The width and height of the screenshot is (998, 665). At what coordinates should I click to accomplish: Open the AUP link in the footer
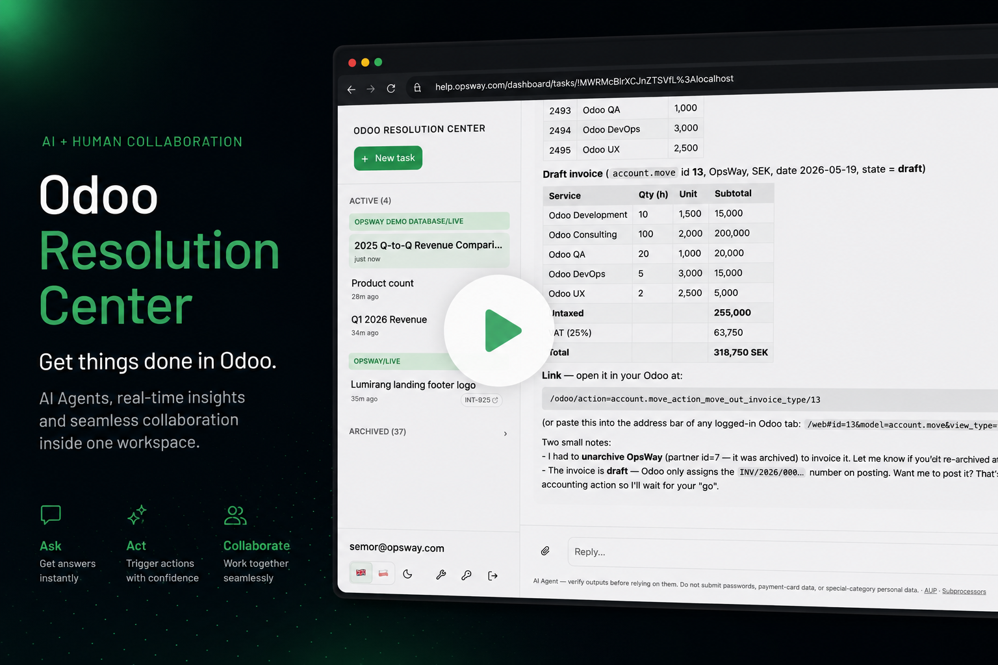(x=930, y=590)
